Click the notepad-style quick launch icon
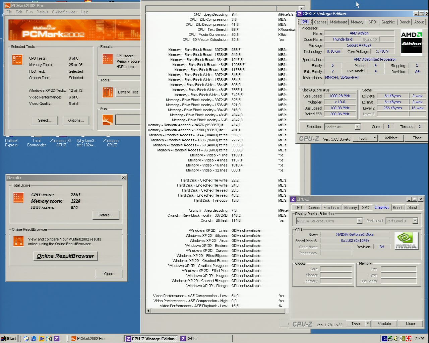The image size is (429, 343). [49, 339]
